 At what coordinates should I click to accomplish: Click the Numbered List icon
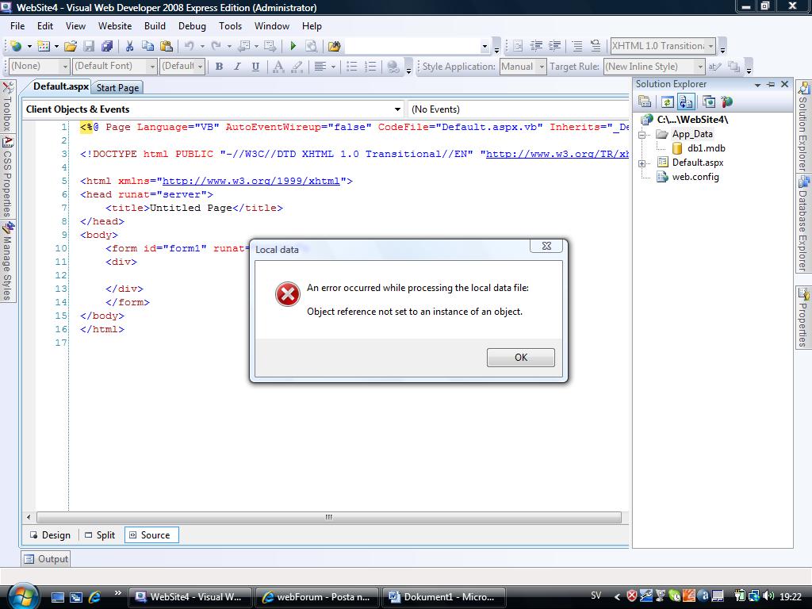(370, 67)
